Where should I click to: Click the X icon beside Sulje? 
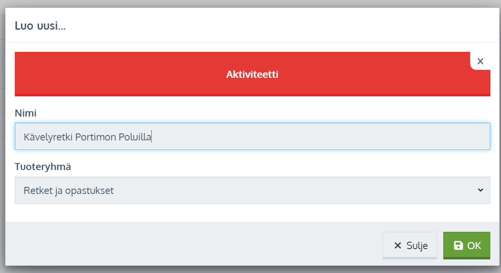[x=398, y=246]
